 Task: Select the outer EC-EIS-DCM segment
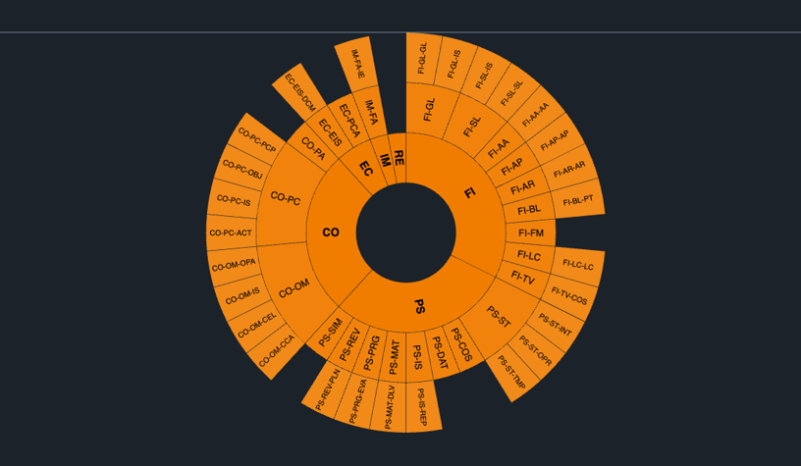(x=299, y=92)
